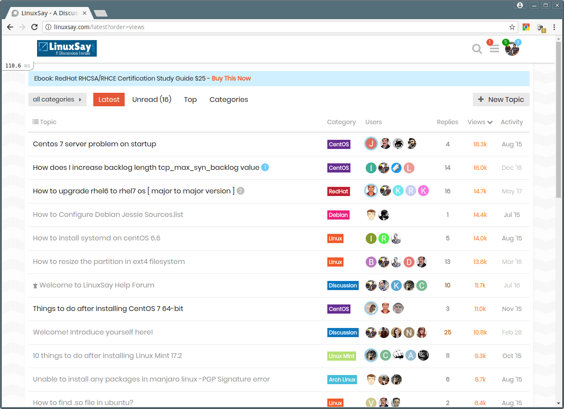Expand the all categories dropdown
The image size is (564, 409).
point(58,99)
